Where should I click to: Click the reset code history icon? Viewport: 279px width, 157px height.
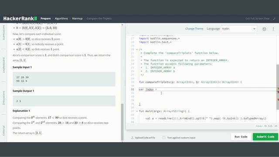(x=264, y=29)
